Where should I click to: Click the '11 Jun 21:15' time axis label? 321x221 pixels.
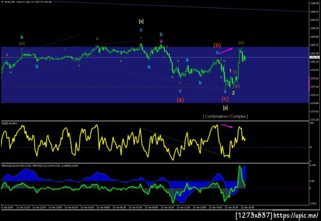pos(23,207)
